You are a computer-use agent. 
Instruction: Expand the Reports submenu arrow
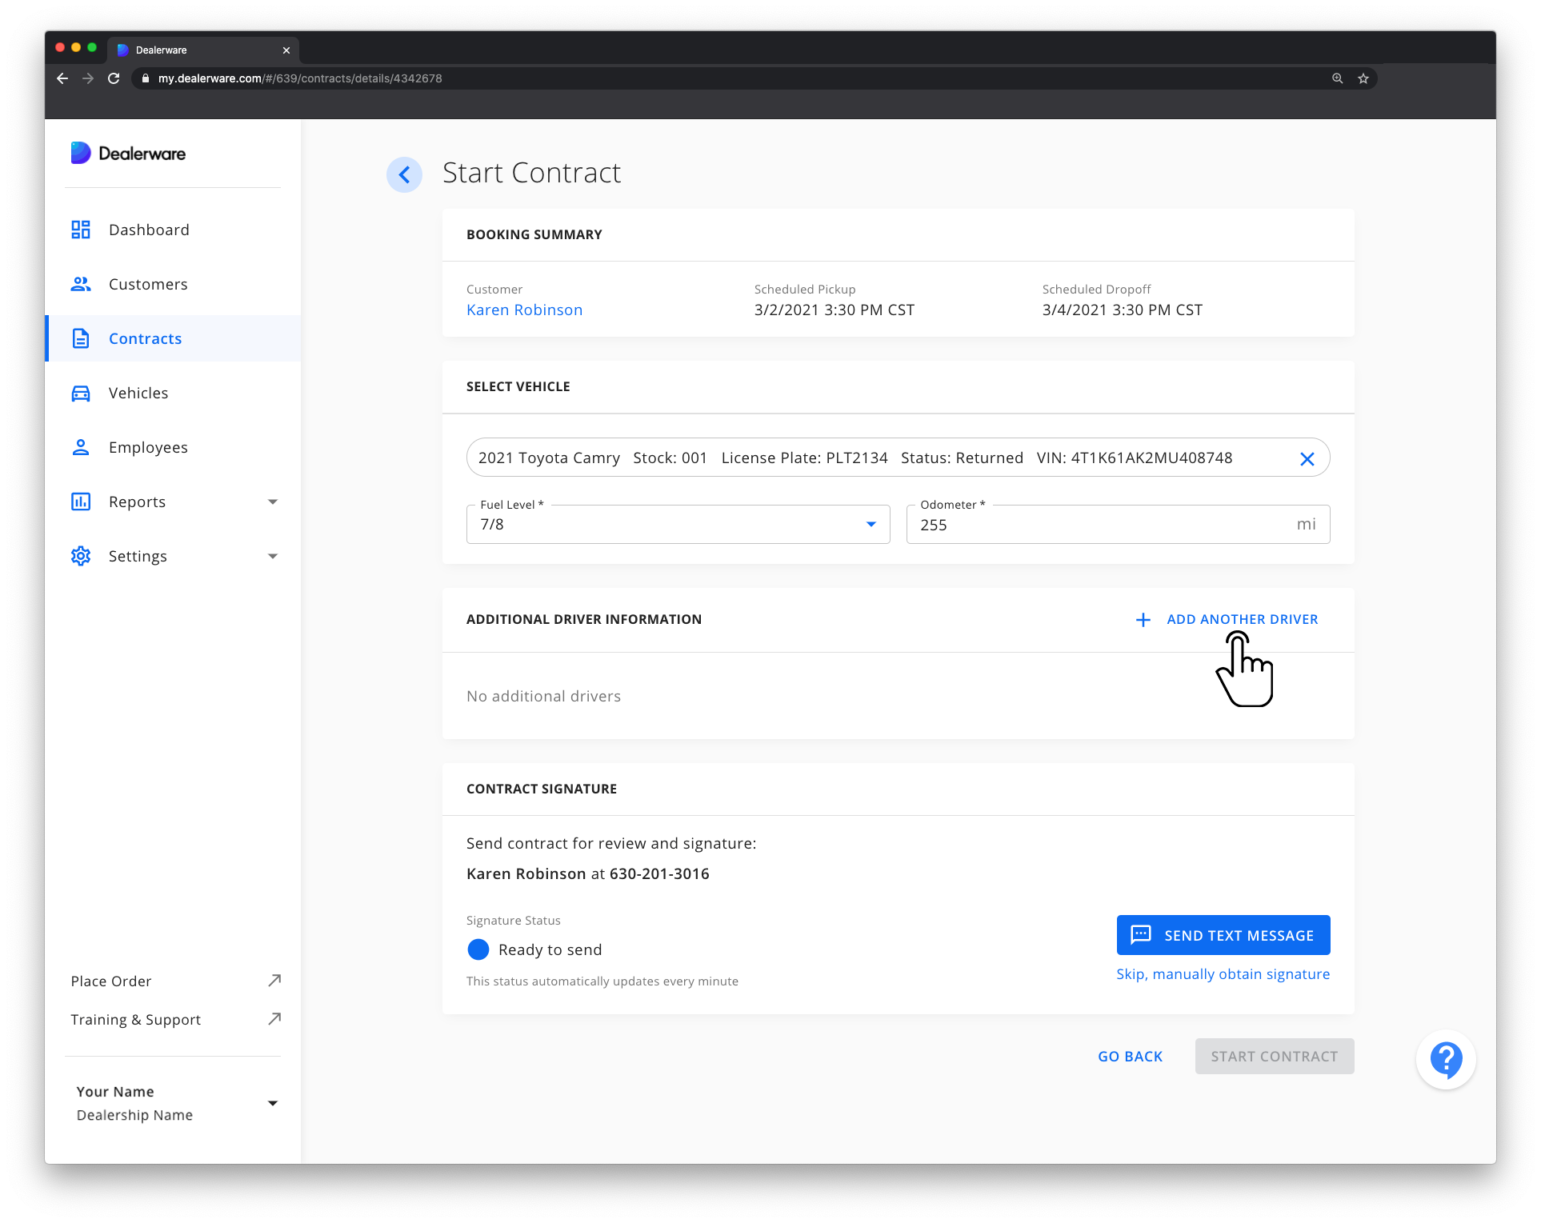[273, 502]
